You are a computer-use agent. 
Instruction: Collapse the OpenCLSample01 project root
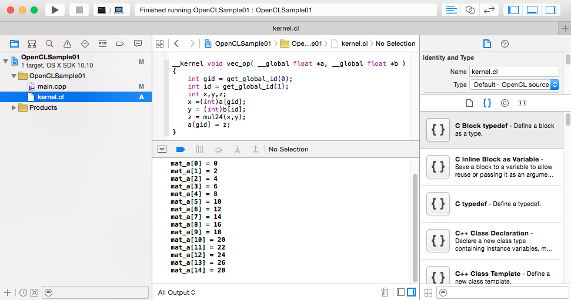[6, 61]
